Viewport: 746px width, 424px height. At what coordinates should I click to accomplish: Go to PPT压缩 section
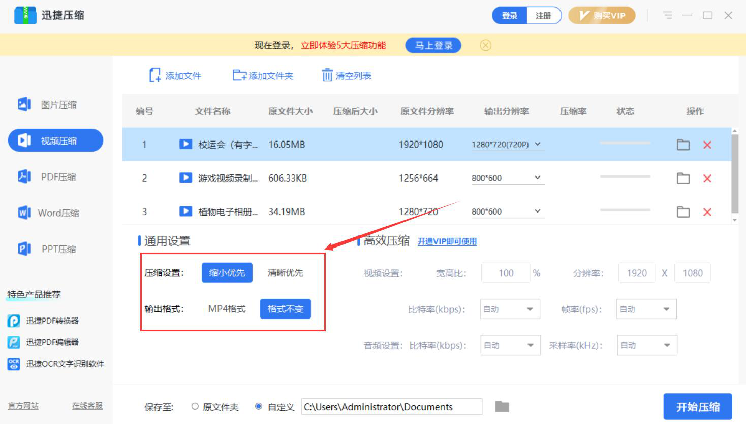(56, 249)
